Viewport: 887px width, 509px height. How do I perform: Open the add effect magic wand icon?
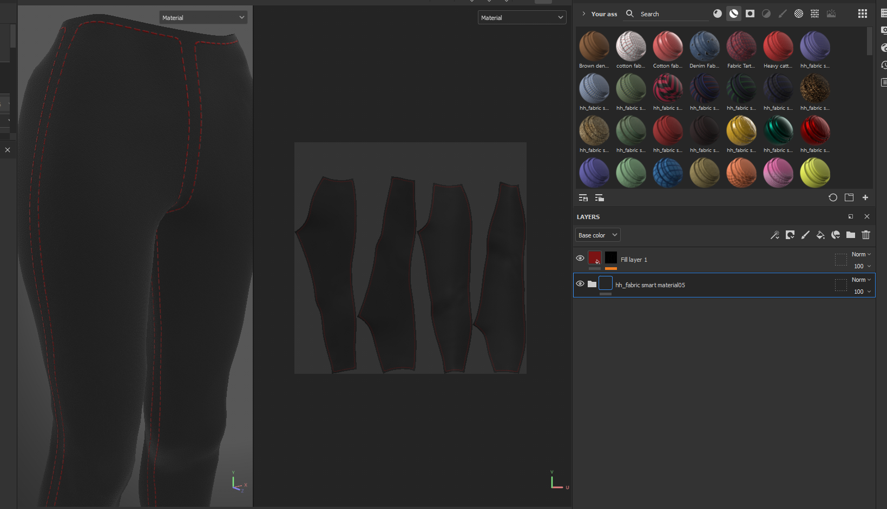(775, 235)
